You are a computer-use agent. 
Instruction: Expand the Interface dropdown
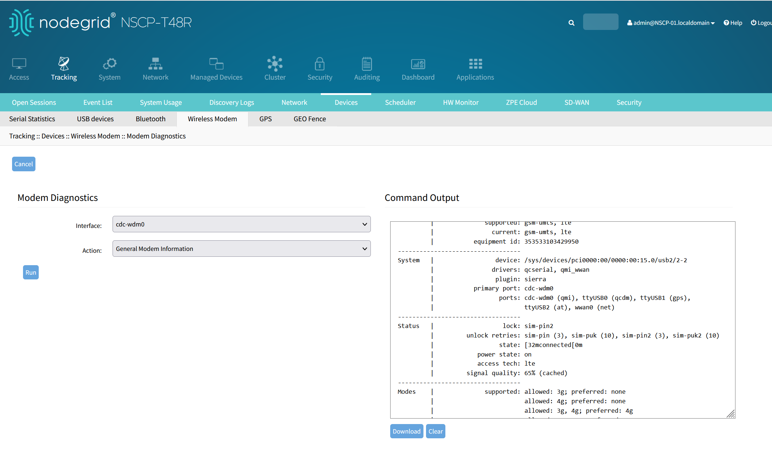[242, 224]
